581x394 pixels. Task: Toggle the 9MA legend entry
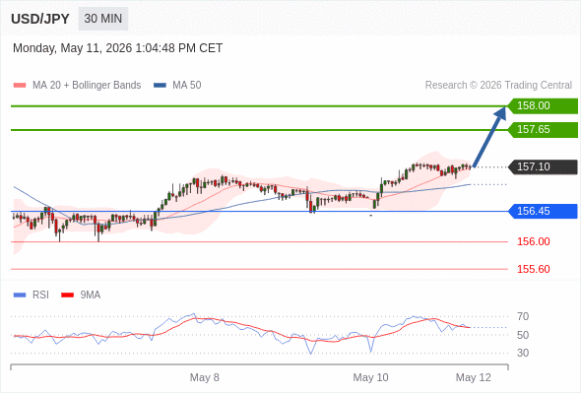[81, 295]
